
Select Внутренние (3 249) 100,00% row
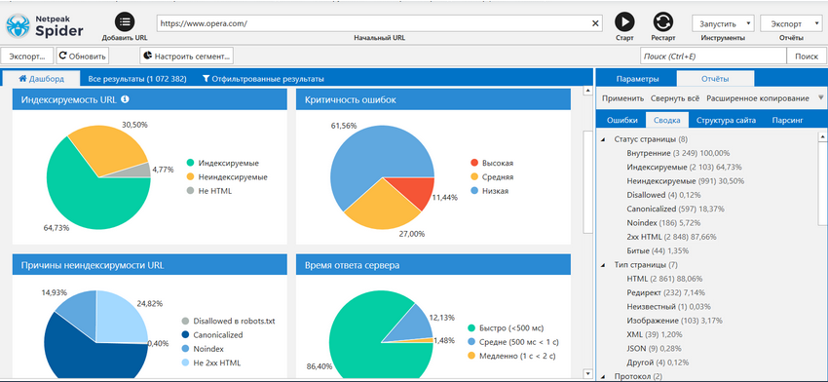[678, 153]
